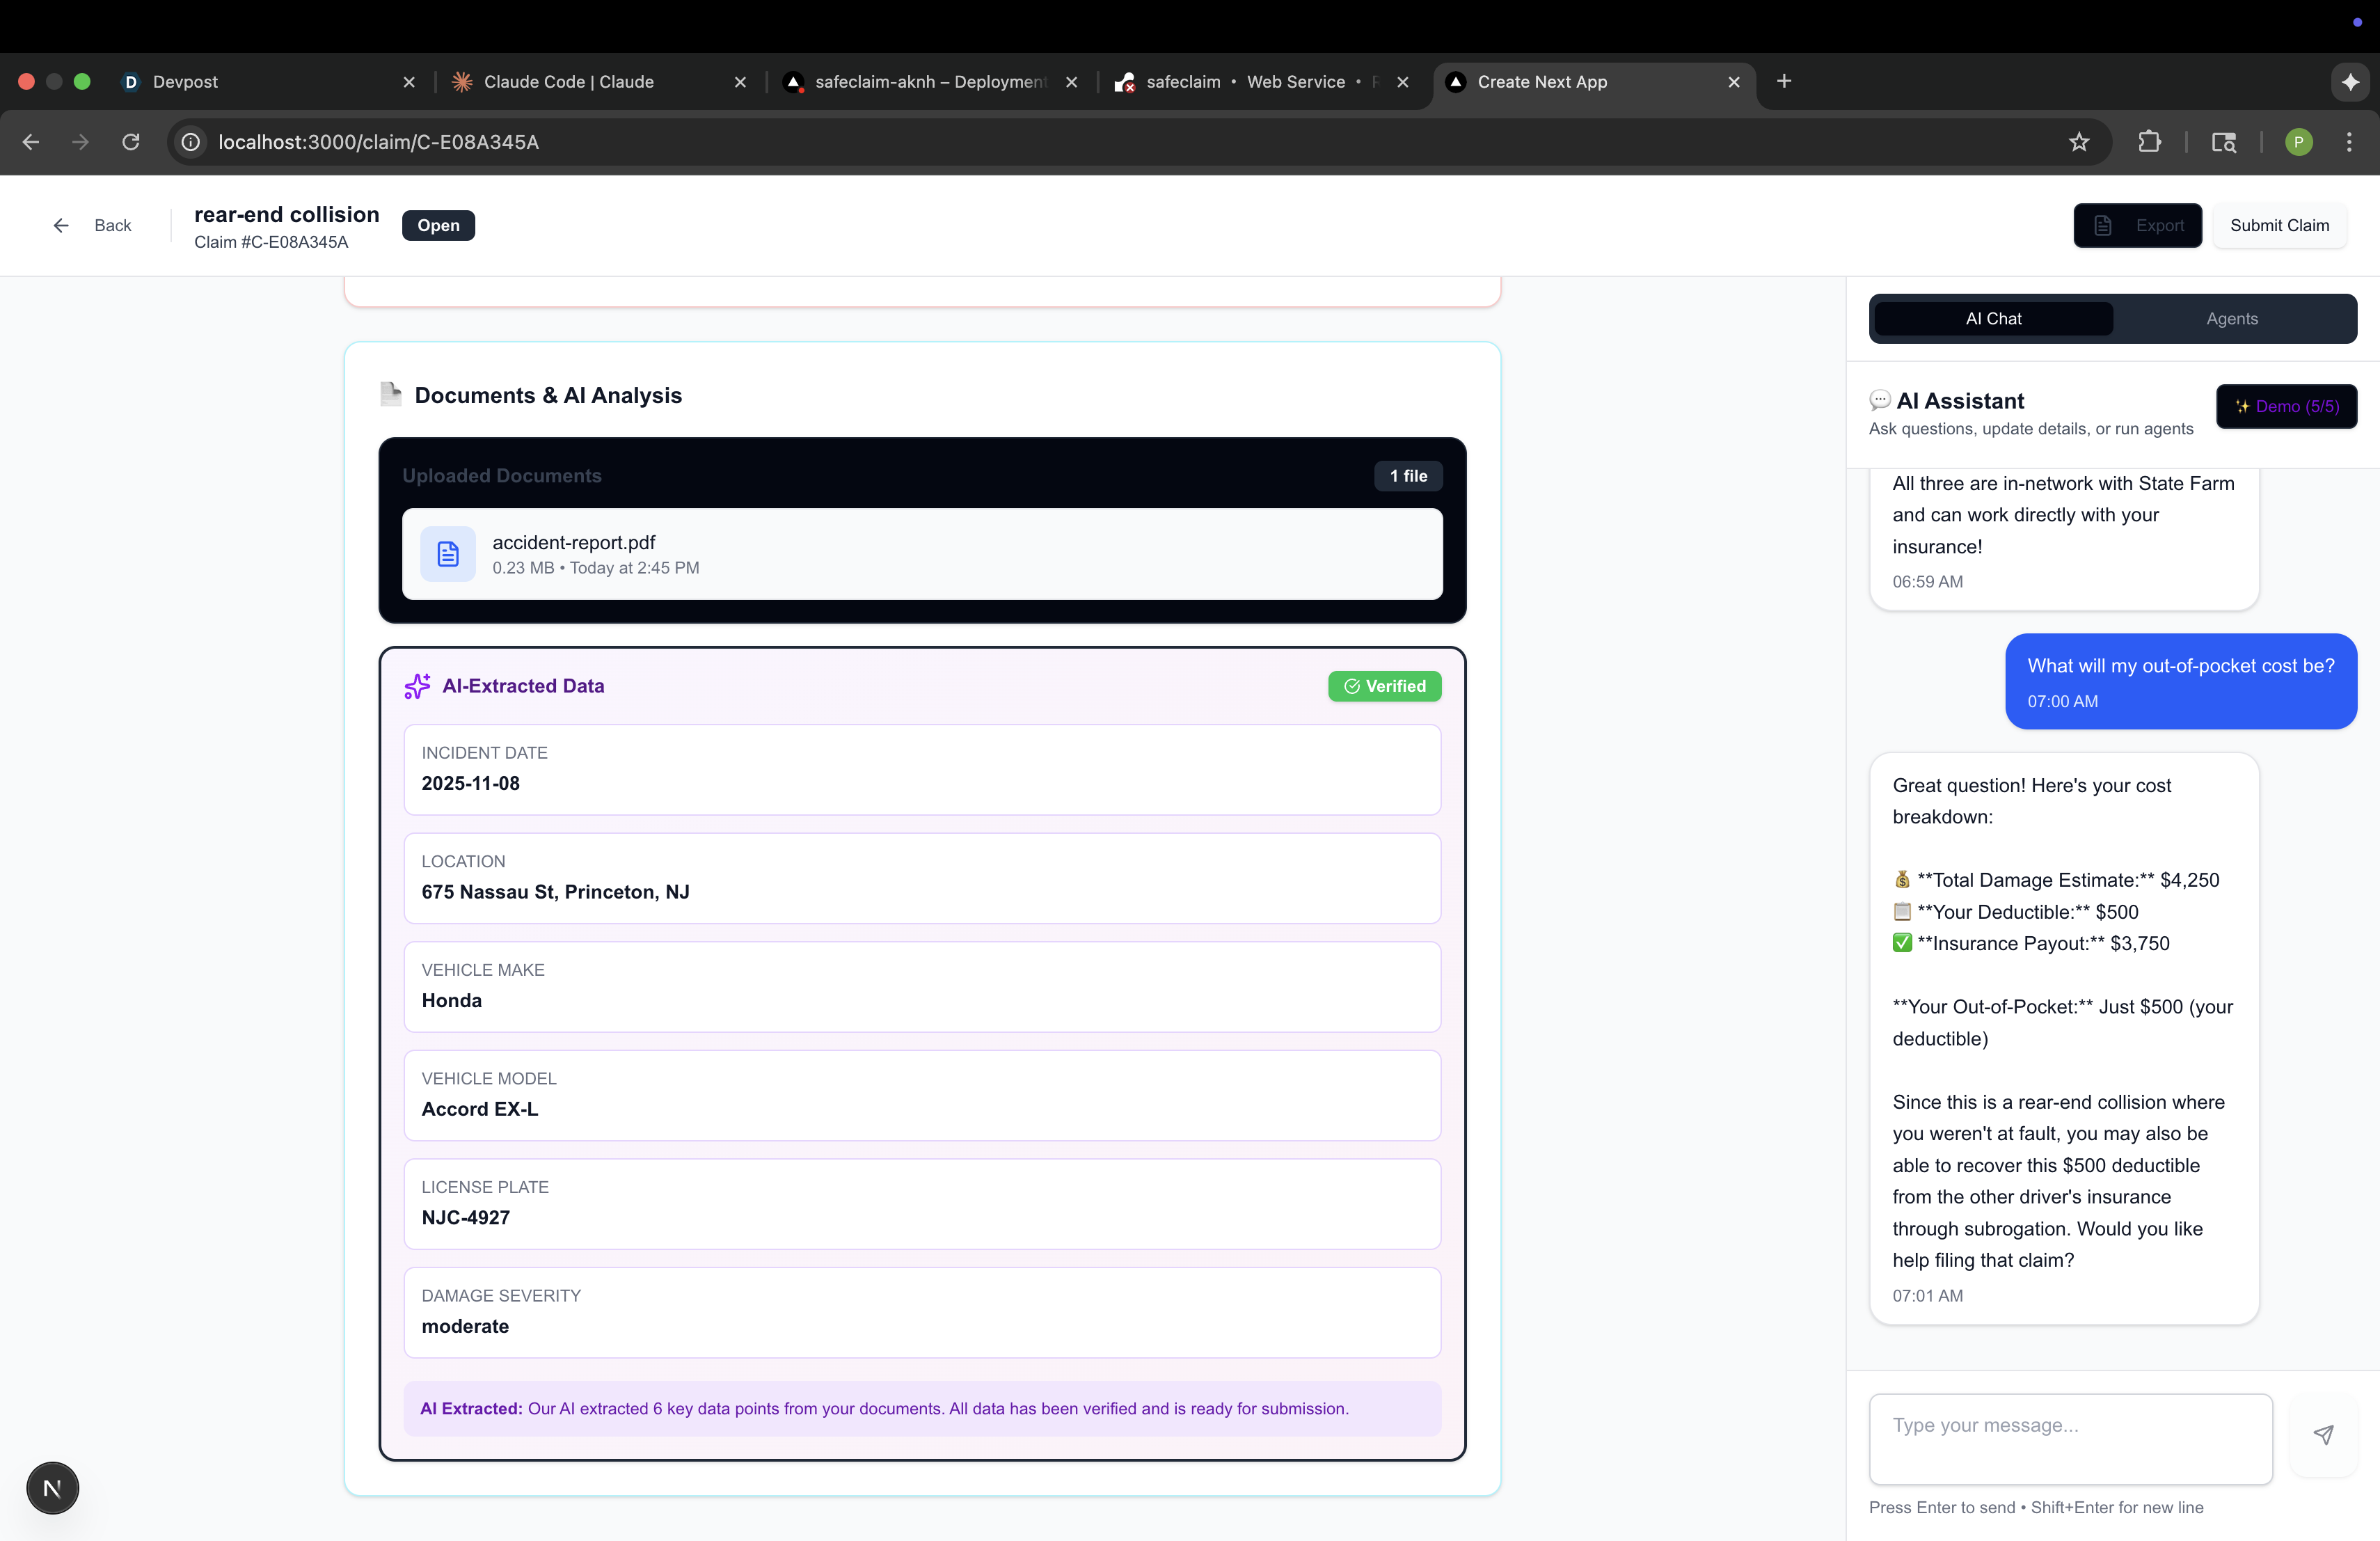Click the Open status badge
This screenshot has width=2380, height=1541.
pyautogui.click(x=438, y=225)
